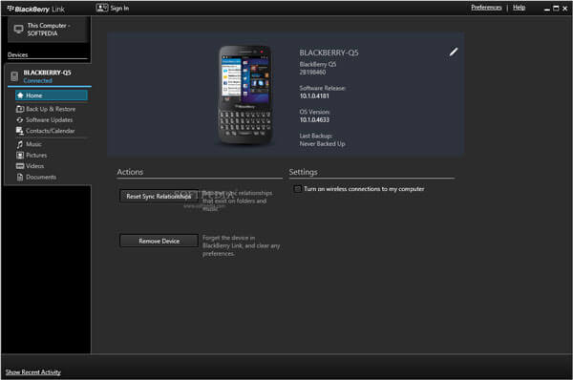Screen dimensions: 573x380
Task: Click the Actions section heading
Action: pyautogui.click(x=130, y=172)
